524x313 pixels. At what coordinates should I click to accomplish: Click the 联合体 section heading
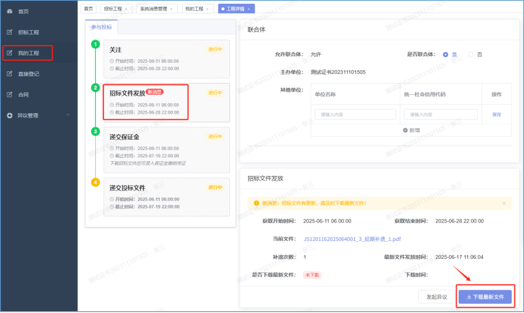pos(256,30)
